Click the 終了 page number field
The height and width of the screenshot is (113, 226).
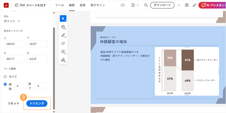pos(41,86)
